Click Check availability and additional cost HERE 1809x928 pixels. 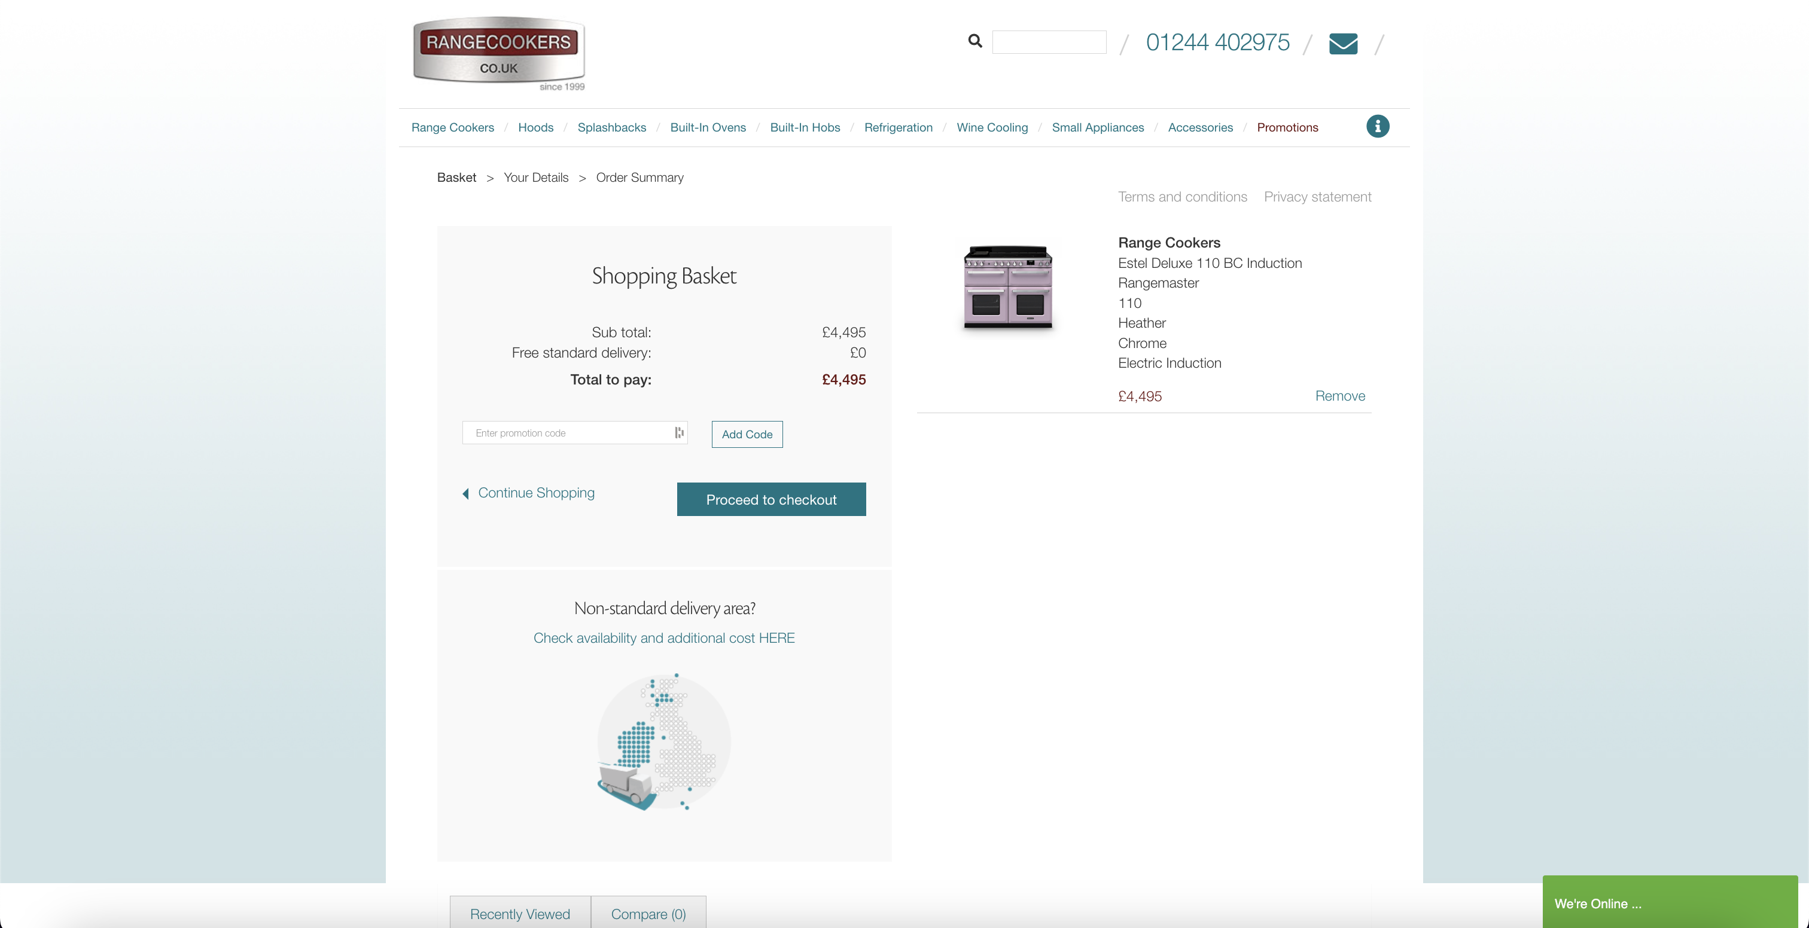coord(663,638)
